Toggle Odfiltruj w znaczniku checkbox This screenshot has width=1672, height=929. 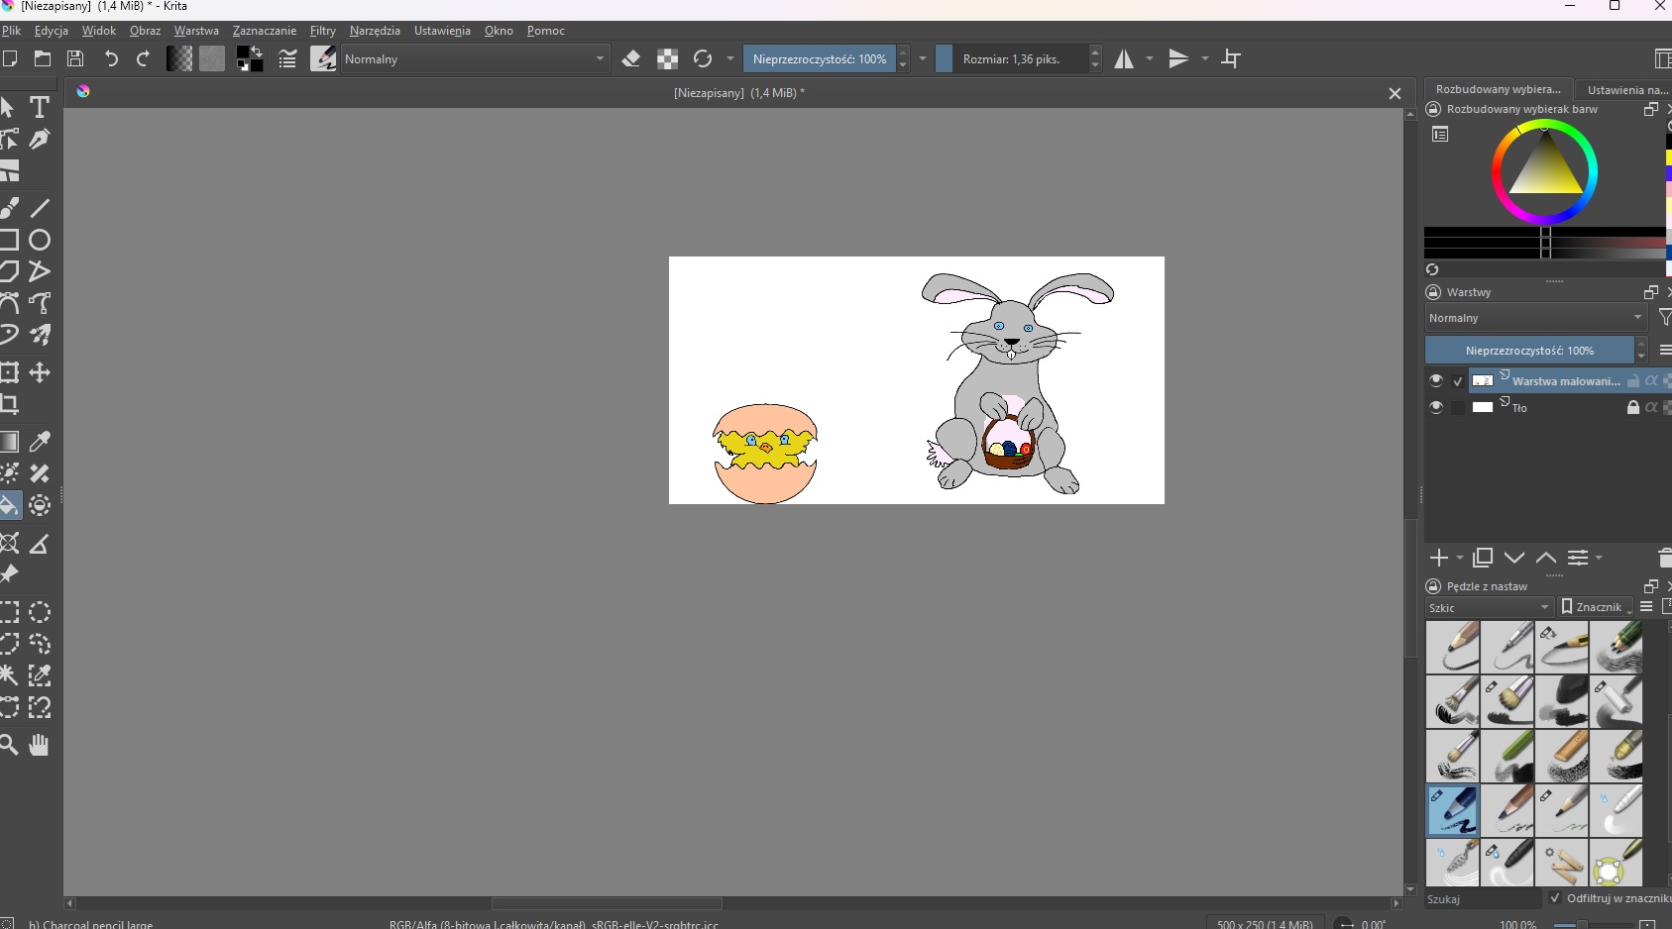click(x=1555, y=898)
